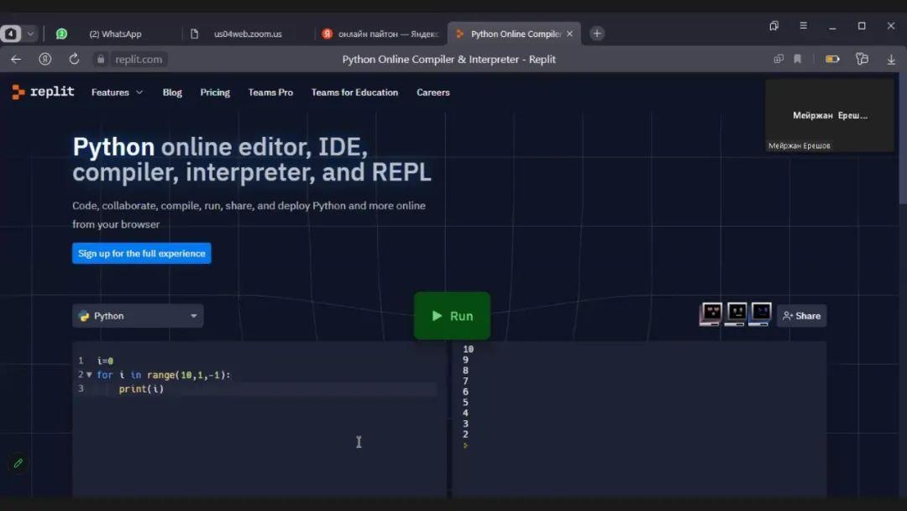This screenshot has width=907, height=511.
Task: Click code line i=0
Action: point(105,361)
